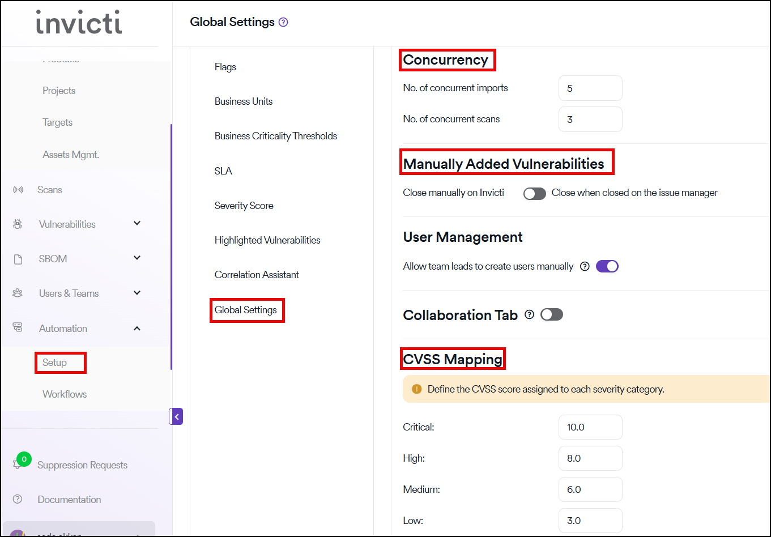Click help icon next to Collaboration Tab
This screenshot has height=537, width=771.
[x=529, y=314]
